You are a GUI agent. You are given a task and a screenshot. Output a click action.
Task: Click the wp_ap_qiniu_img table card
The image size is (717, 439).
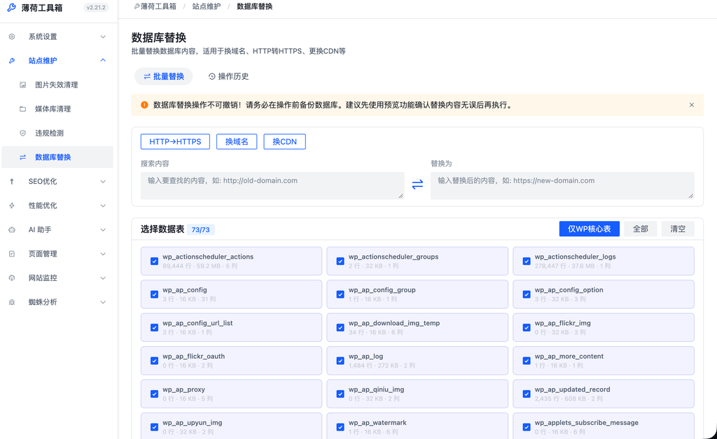click(x=417, y=394)
